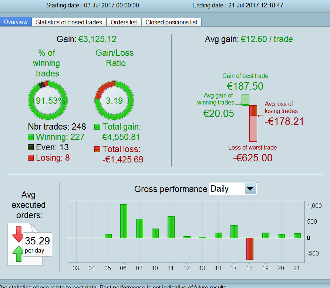Click Winning: 227 text

click(x=60, y=137)
